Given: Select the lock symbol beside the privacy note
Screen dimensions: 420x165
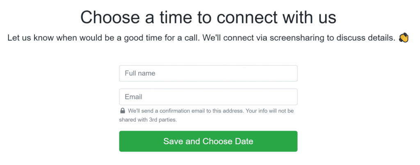Looking at the screenshot, I should pos(122,111).
